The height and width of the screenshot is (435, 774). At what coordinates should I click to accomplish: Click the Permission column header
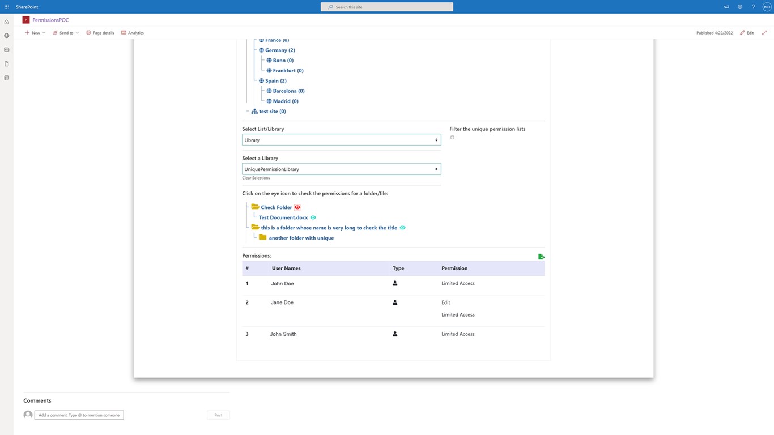pos(454,268)
